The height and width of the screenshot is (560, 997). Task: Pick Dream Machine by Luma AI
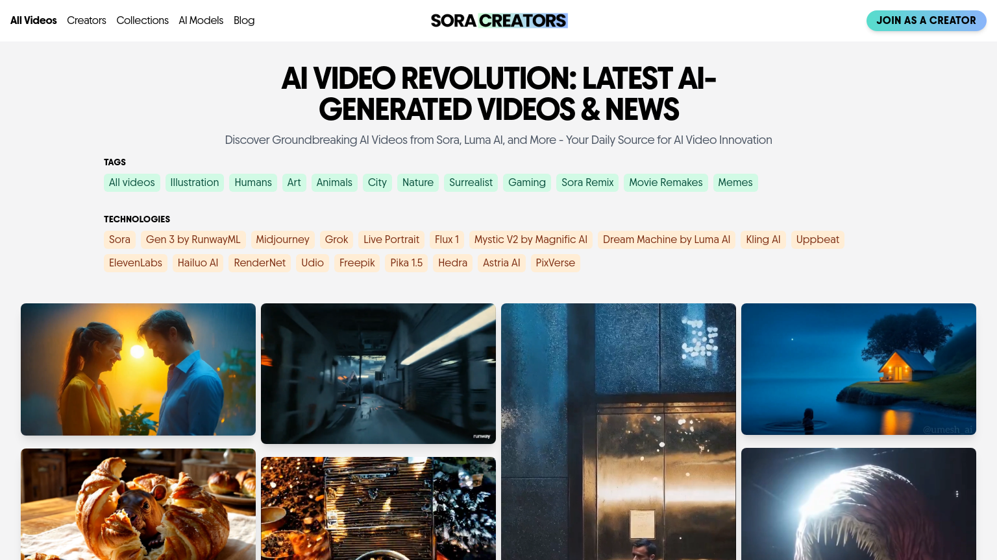tap(666, 240)
